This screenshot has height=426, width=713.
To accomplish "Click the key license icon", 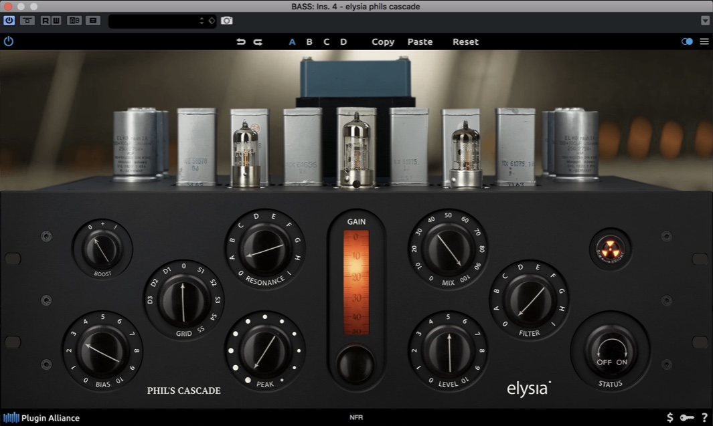I will click(x=687, y=417).
